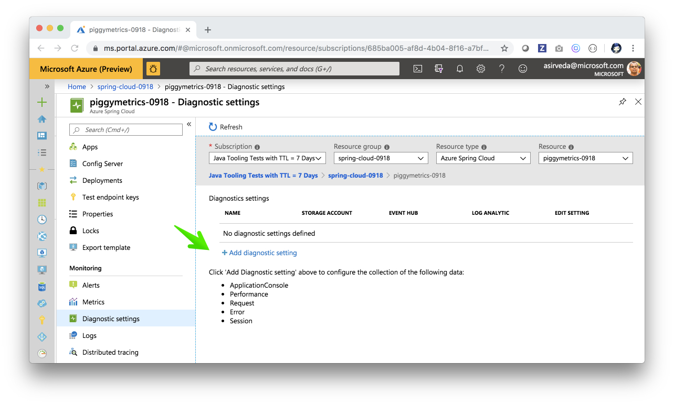Viewport: 674px width, 405px height.
Task: Click the browser reload button
Action: pyautogui.click(x=75, y=48)
